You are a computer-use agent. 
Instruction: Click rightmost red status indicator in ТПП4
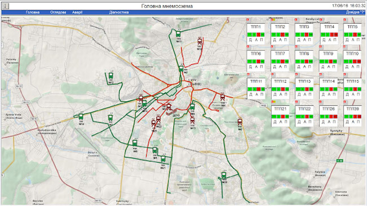pos(335,35)
